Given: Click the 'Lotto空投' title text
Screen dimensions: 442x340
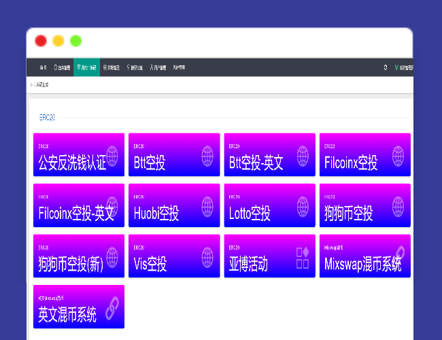Looking at the screenshot, I should (x=250, y=213).
